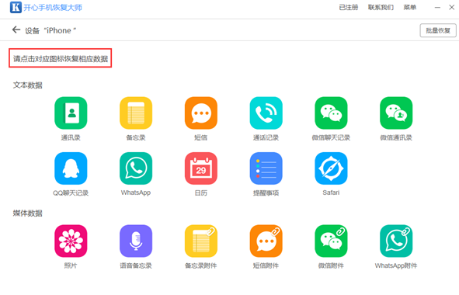Select the 备忘录附件 notes attachment icon

pos(201,241)
